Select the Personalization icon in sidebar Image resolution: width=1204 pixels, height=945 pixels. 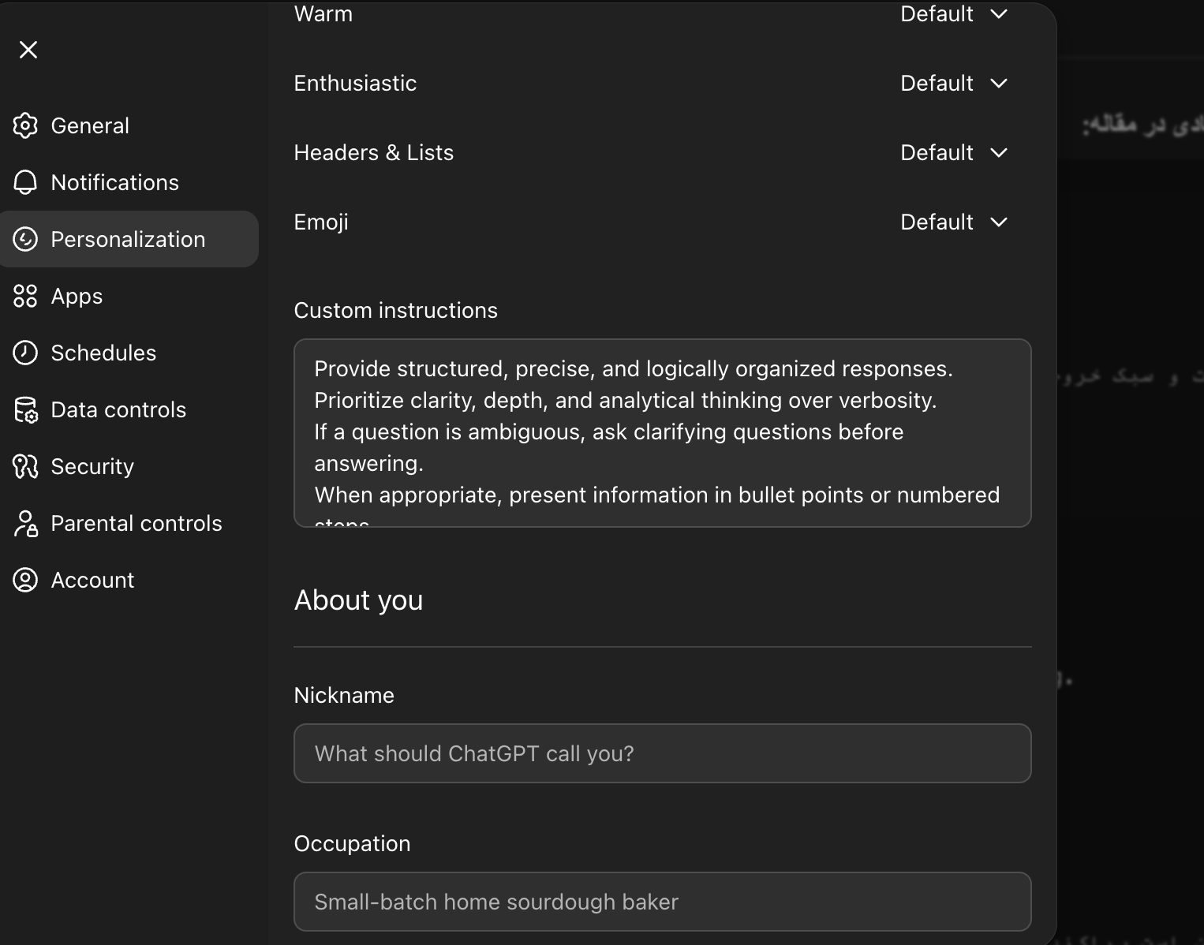coord(25,239)
